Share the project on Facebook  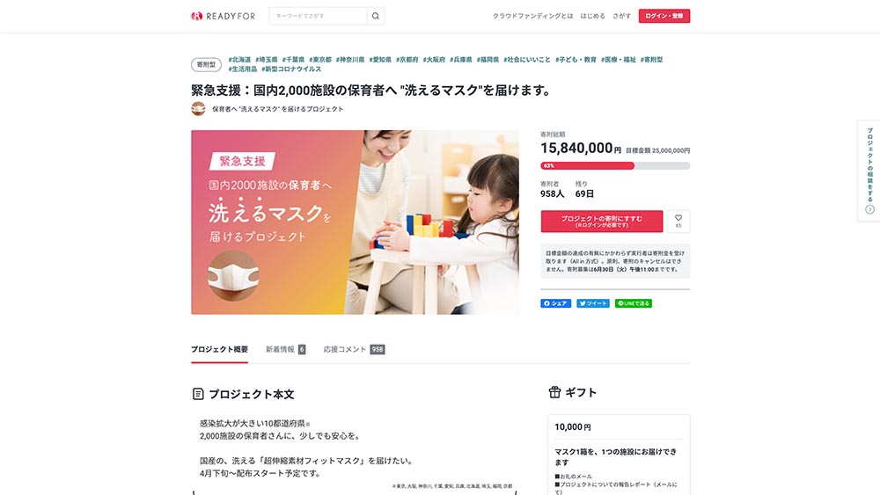pos(555,303)
